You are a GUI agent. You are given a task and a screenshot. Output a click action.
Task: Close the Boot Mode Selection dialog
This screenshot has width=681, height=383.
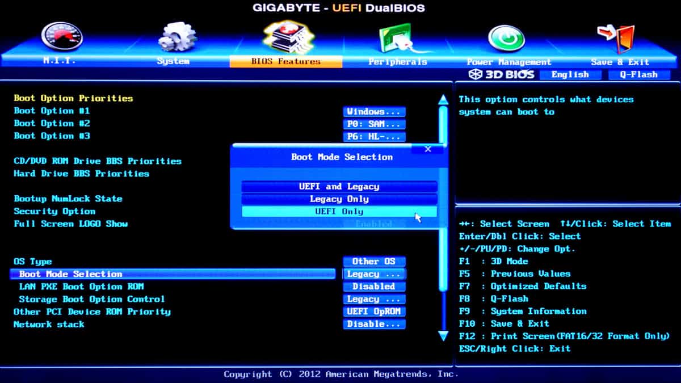click(428, 149)
